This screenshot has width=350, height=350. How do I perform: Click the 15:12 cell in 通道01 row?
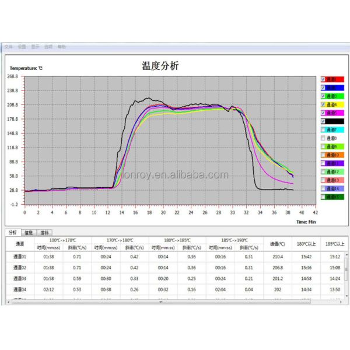point(333,257)
